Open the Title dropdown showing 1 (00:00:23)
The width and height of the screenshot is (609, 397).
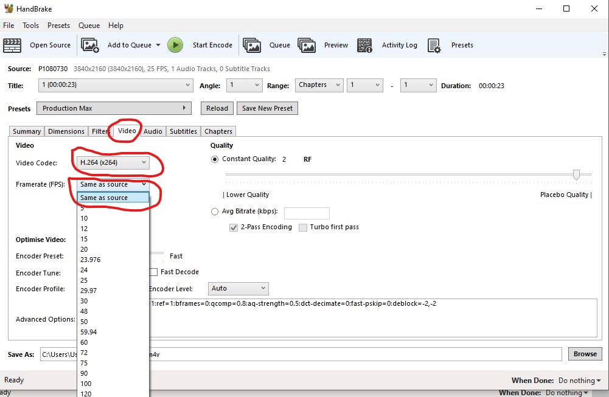tap(116, 85)
